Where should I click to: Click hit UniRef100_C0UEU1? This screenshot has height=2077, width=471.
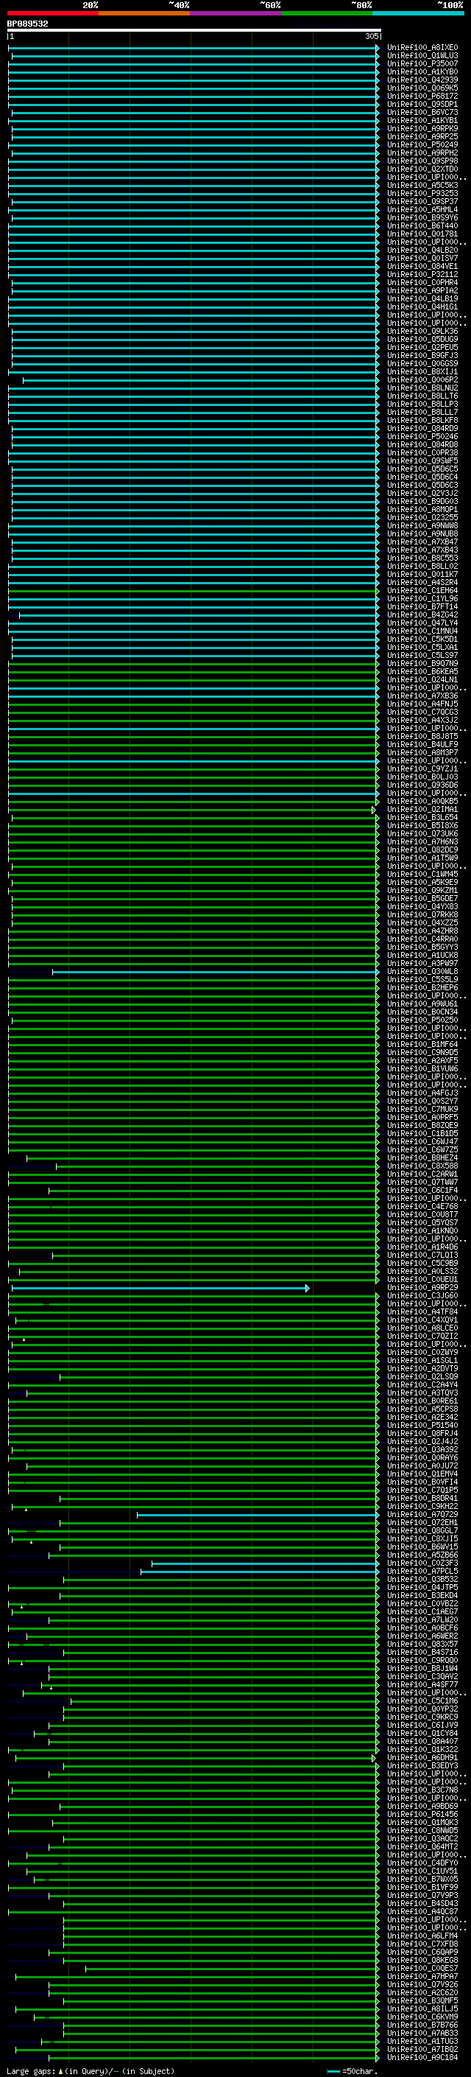point(422,1280)
